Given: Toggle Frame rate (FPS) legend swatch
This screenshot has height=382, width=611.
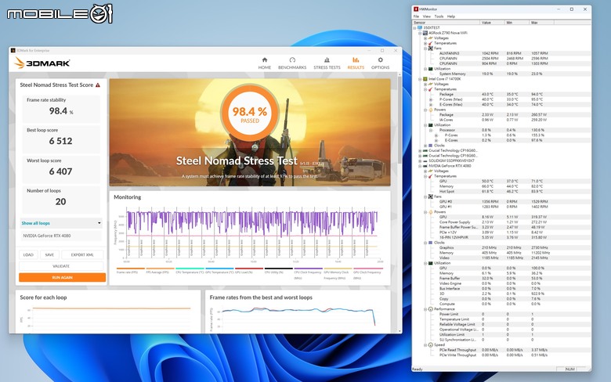Looking at the screenshot, I should [131, 268].
